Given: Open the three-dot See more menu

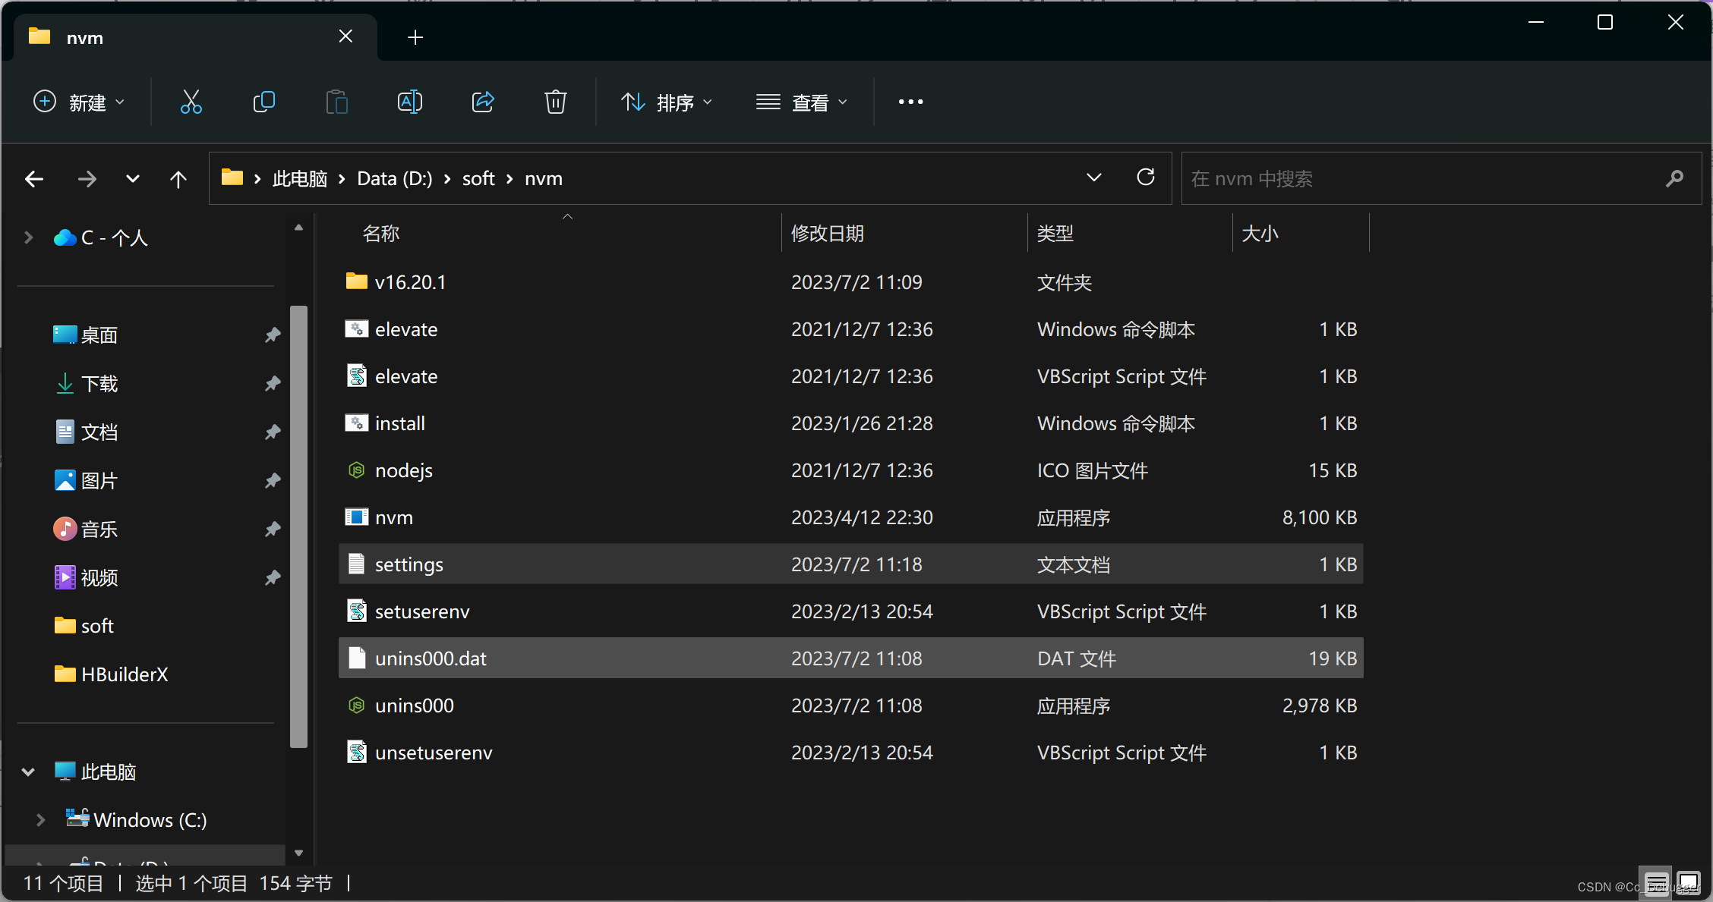Looking at the screenshot, I should click(910, 102).
